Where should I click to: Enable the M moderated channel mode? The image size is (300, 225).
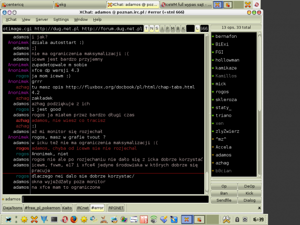pos(173,29)
